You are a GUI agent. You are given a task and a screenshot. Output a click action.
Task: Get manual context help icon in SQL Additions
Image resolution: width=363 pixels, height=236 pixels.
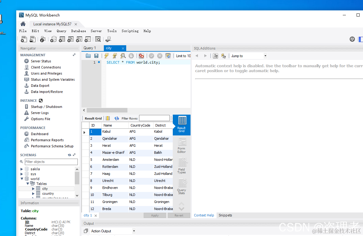tap(216, 56)
